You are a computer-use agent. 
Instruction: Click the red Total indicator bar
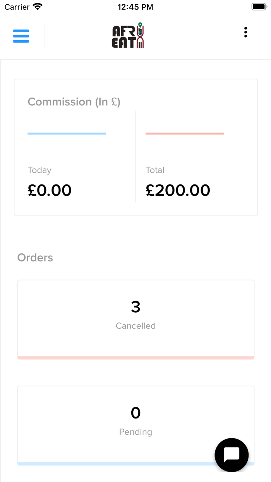point(185,134)
